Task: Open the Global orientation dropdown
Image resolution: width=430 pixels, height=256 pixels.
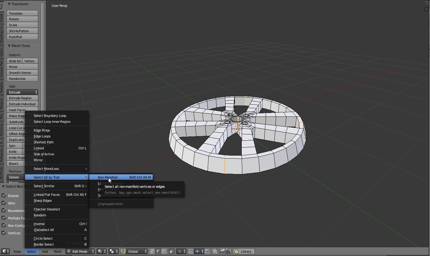Action: 137,251
